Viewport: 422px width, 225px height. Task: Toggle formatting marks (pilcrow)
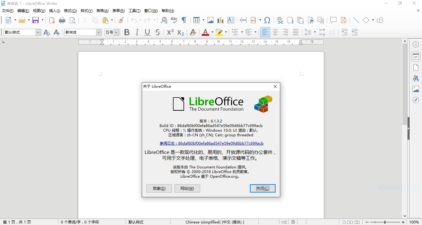(x=184, y=20)
